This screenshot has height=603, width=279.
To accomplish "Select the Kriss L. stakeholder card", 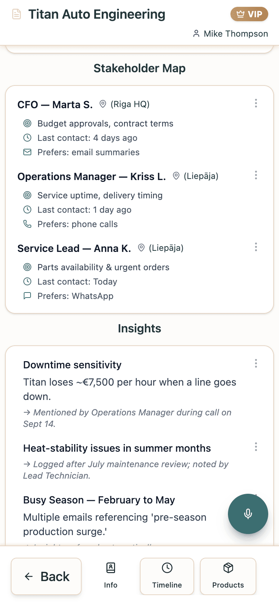I will [x=139, y=199].
